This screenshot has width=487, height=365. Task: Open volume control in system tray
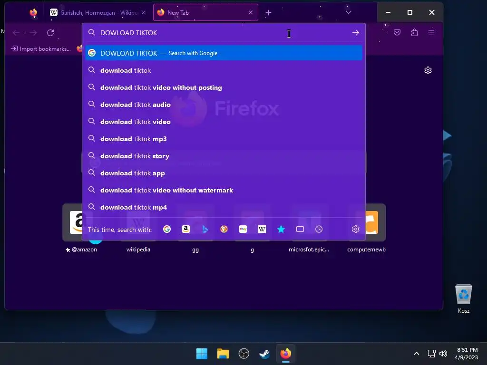tap(443, 354)
